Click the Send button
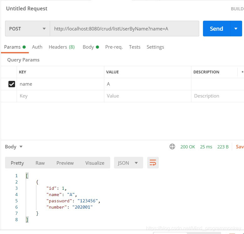 coord(216,29)
